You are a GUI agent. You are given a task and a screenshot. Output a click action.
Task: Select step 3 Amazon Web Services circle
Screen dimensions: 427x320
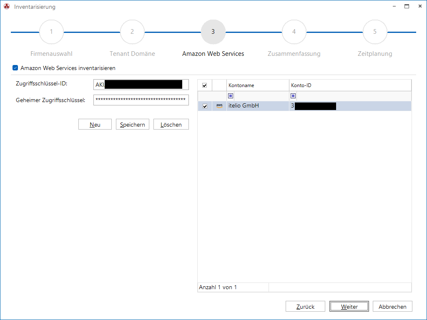[x=213, y=32]
